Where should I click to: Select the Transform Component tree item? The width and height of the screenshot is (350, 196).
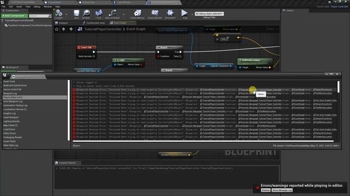[28, 26]
